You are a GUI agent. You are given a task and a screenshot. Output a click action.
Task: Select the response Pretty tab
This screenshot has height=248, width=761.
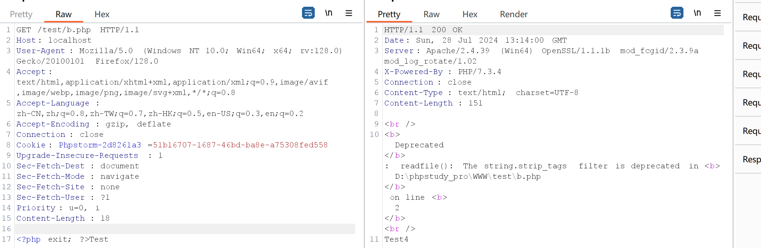tap(389, 14)
